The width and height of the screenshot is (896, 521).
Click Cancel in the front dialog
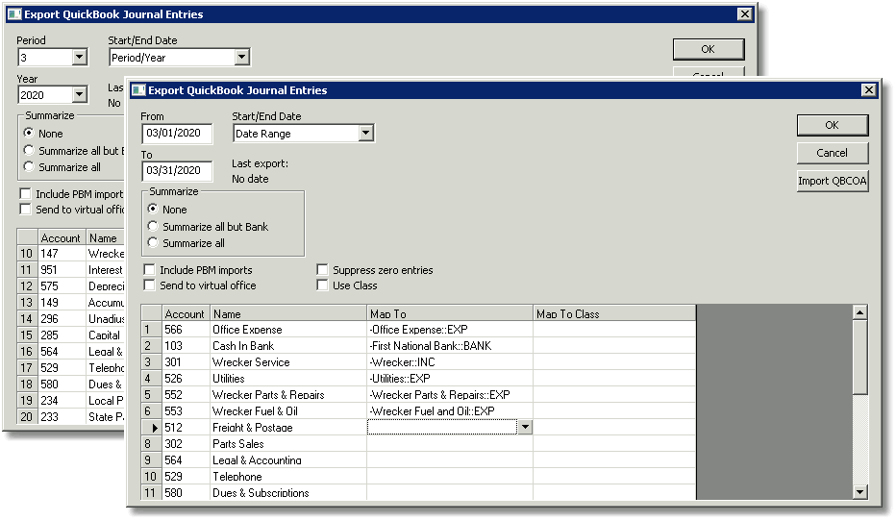coord(832,153)
